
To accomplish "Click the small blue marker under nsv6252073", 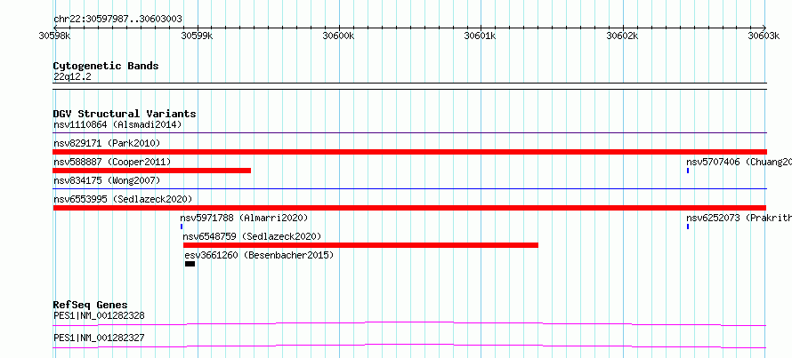I will click(x=688, y=227).
